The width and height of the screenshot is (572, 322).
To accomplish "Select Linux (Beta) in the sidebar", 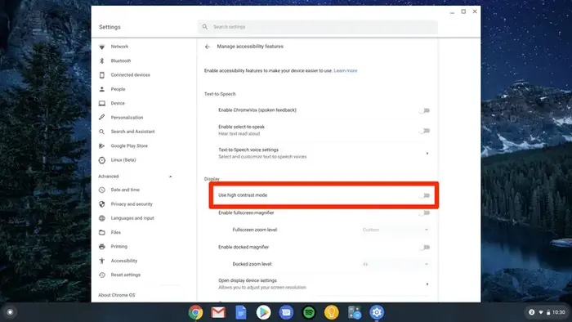I will (x=123, y=160).
